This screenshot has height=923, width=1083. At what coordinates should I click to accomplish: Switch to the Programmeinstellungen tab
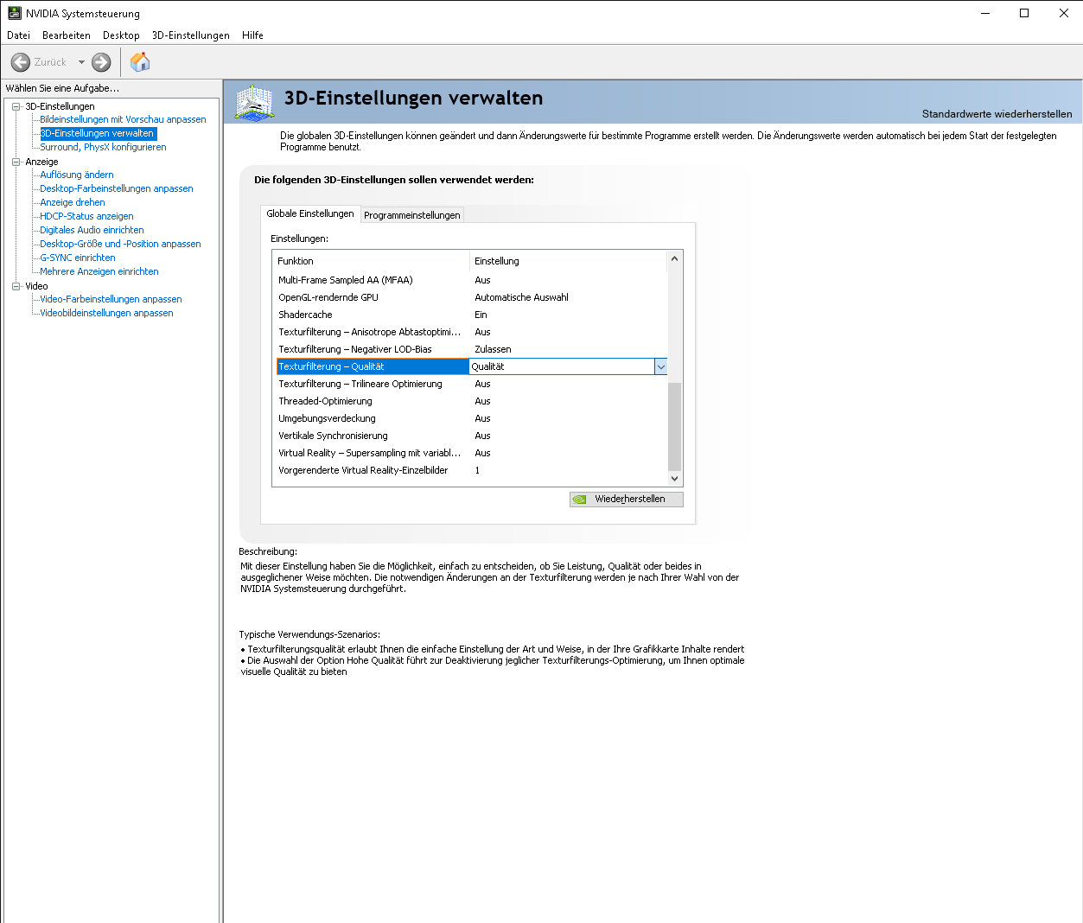pyautogui.click(x=412, y=215)
